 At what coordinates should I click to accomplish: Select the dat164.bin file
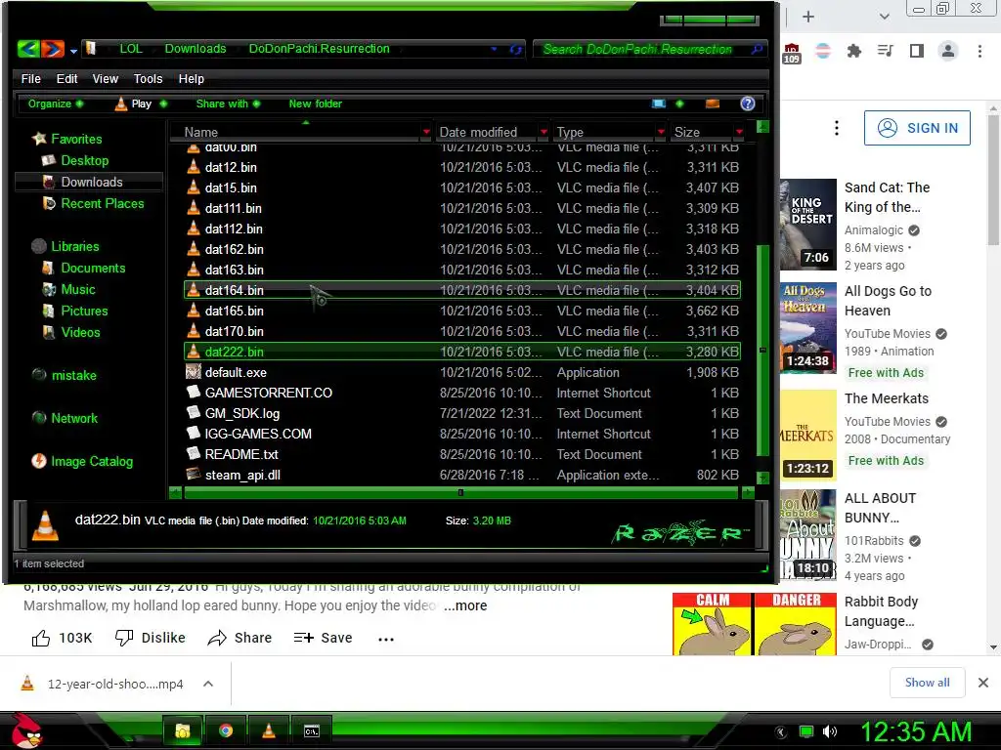462,290
